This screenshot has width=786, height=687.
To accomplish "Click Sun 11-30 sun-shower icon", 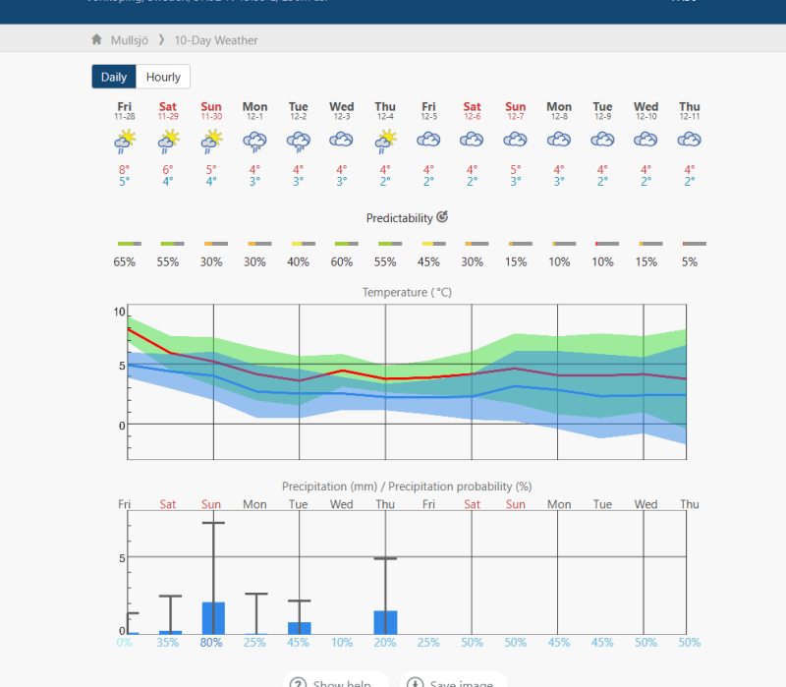I will [211, 141].
